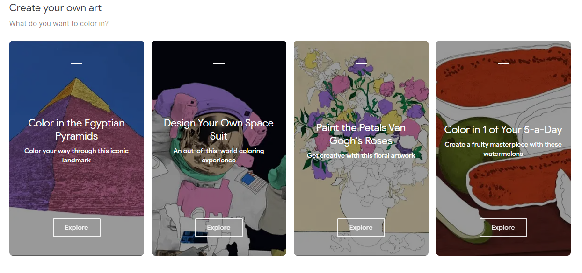
Task: Open the 'Design Your Own Space Suit' title
Action: [x=219, y=130]
